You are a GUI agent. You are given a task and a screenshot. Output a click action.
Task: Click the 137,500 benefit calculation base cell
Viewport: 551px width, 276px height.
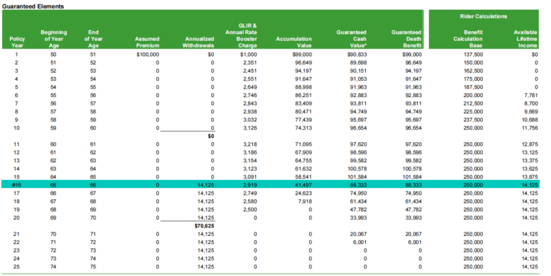click(x=472, y=55)
